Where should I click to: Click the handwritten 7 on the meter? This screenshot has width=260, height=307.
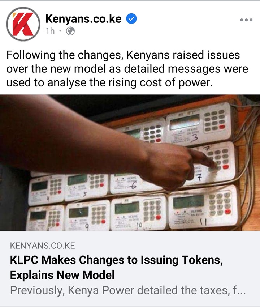199,178
